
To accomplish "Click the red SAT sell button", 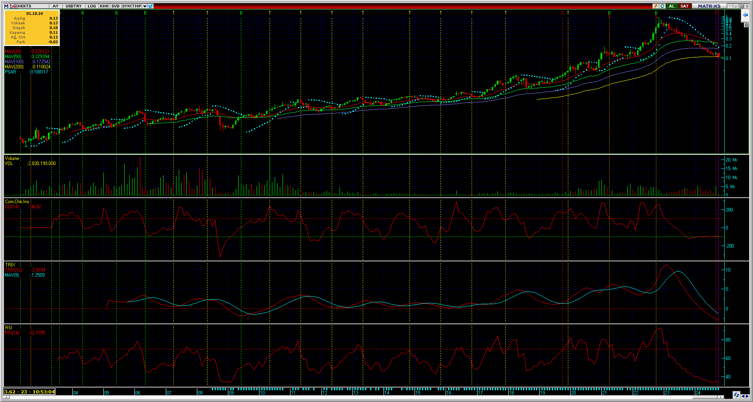I will (x=684, y=6).
